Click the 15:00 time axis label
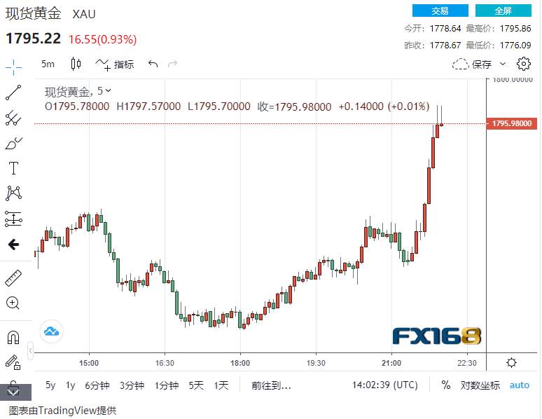This screenshot has width=542, height=419. point(89,363)
